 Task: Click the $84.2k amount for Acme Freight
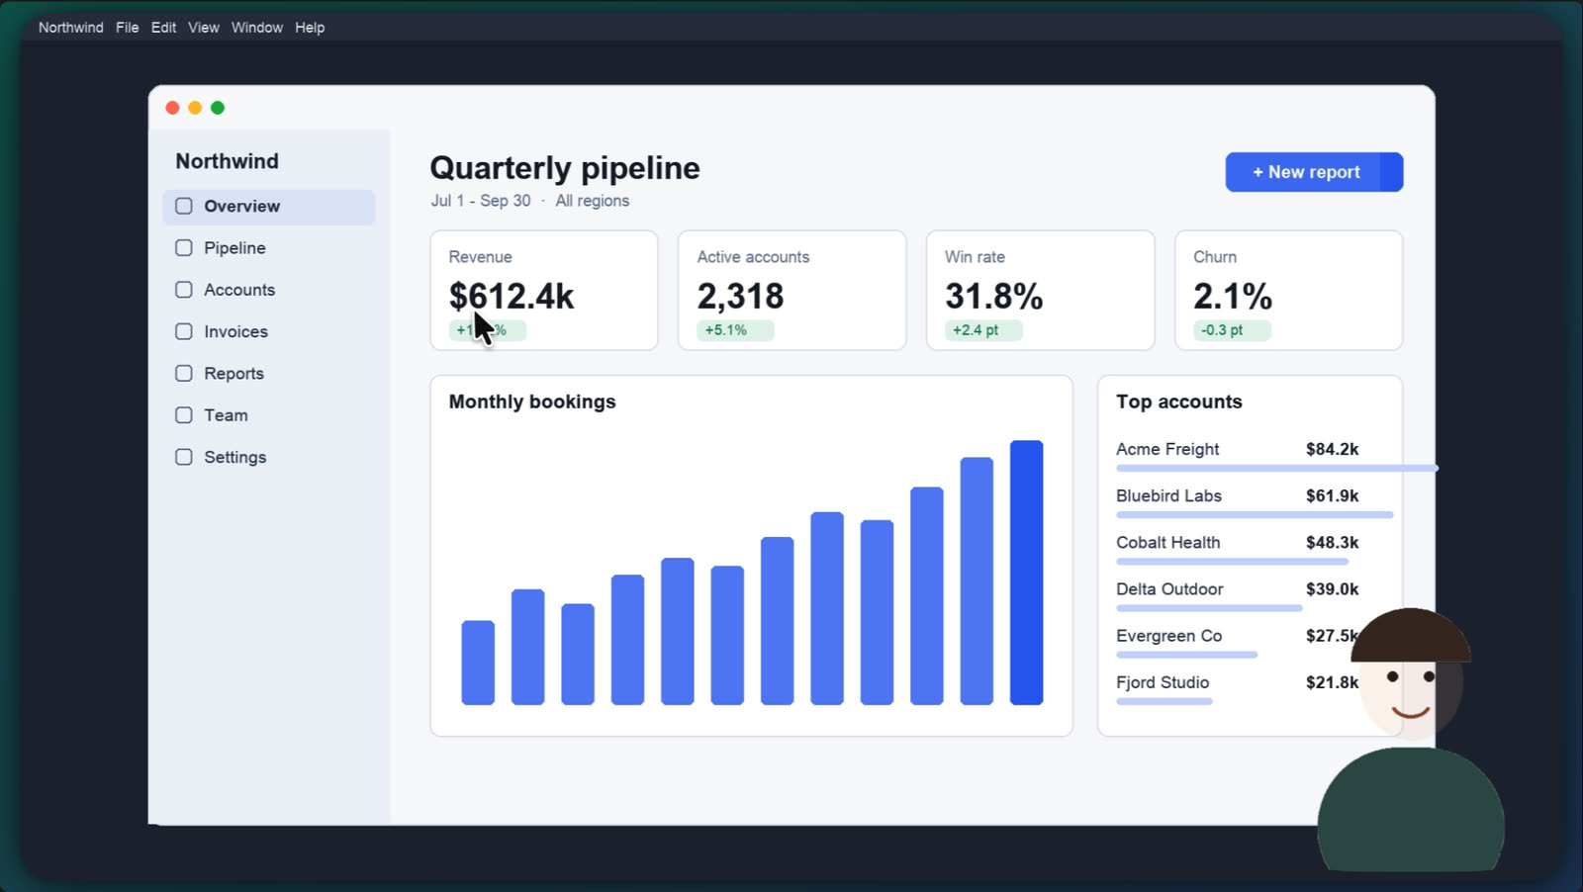coord(1332,449)
